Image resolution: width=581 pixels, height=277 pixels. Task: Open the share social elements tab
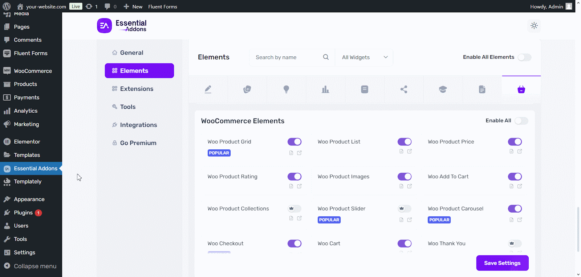point(404,89)
